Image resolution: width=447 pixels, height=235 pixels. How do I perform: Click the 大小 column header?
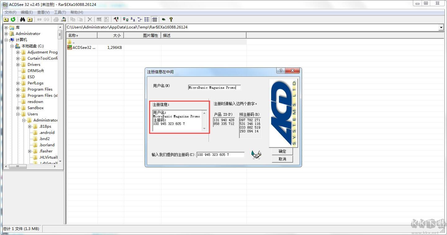click(111, 36)
